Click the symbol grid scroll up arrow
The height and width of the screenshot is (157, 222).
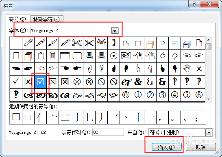click(x=209, y=40)
